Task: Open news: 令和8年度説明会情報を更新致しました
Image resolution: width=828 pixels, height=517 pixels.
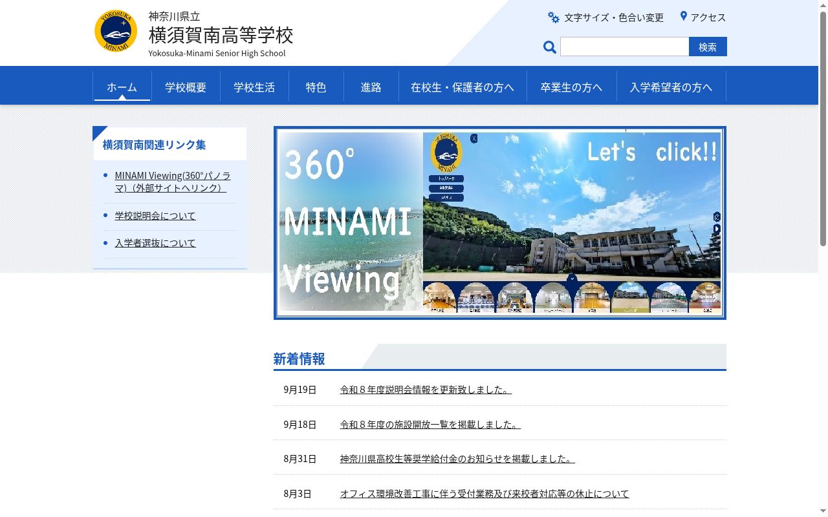Action: (x=426, y=390)
